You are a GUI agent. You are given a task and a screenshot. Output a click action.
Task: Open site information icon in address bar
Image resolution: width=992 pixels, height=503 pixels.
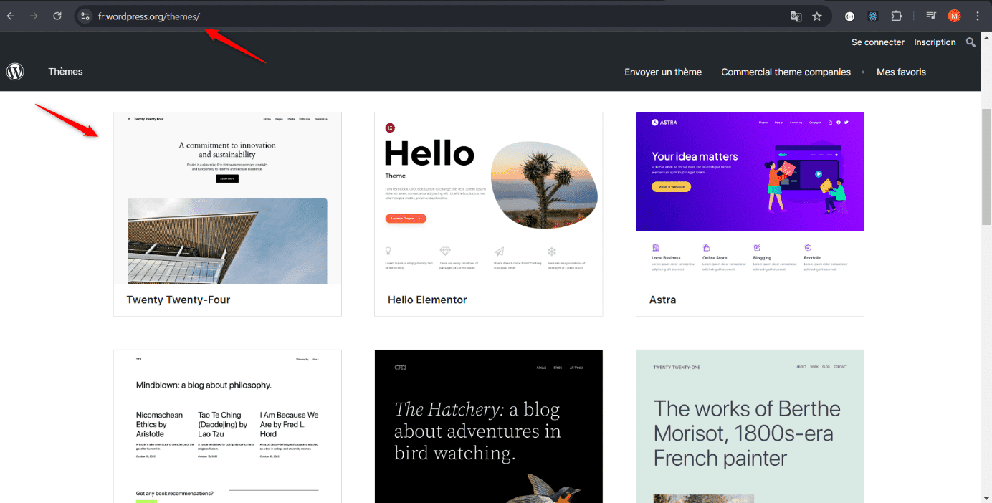click(x=85, y=16)
